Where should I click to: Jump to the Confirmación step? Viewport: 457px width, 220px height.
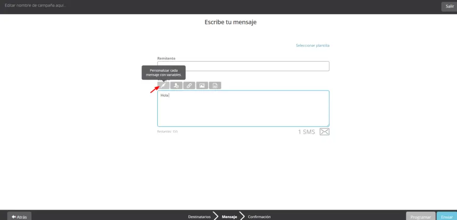(259, 217)
